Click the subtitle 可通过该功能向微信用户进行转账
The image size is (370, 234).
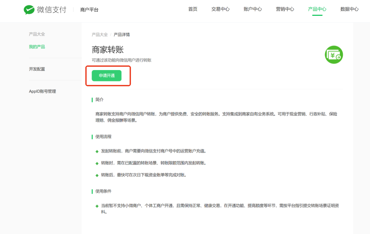pyautogui.click(x=122, y=60)
